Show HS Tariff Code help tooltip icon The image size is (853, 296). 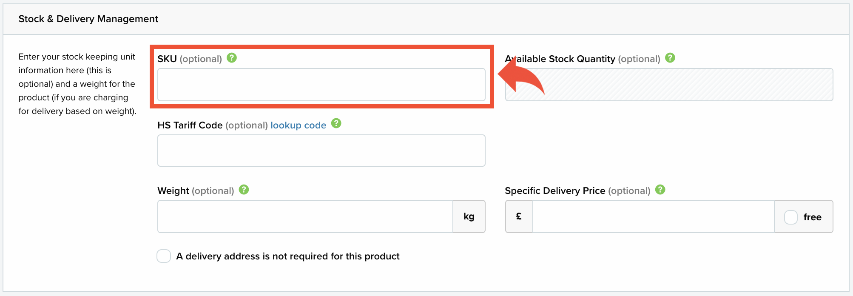pos(336,123)
